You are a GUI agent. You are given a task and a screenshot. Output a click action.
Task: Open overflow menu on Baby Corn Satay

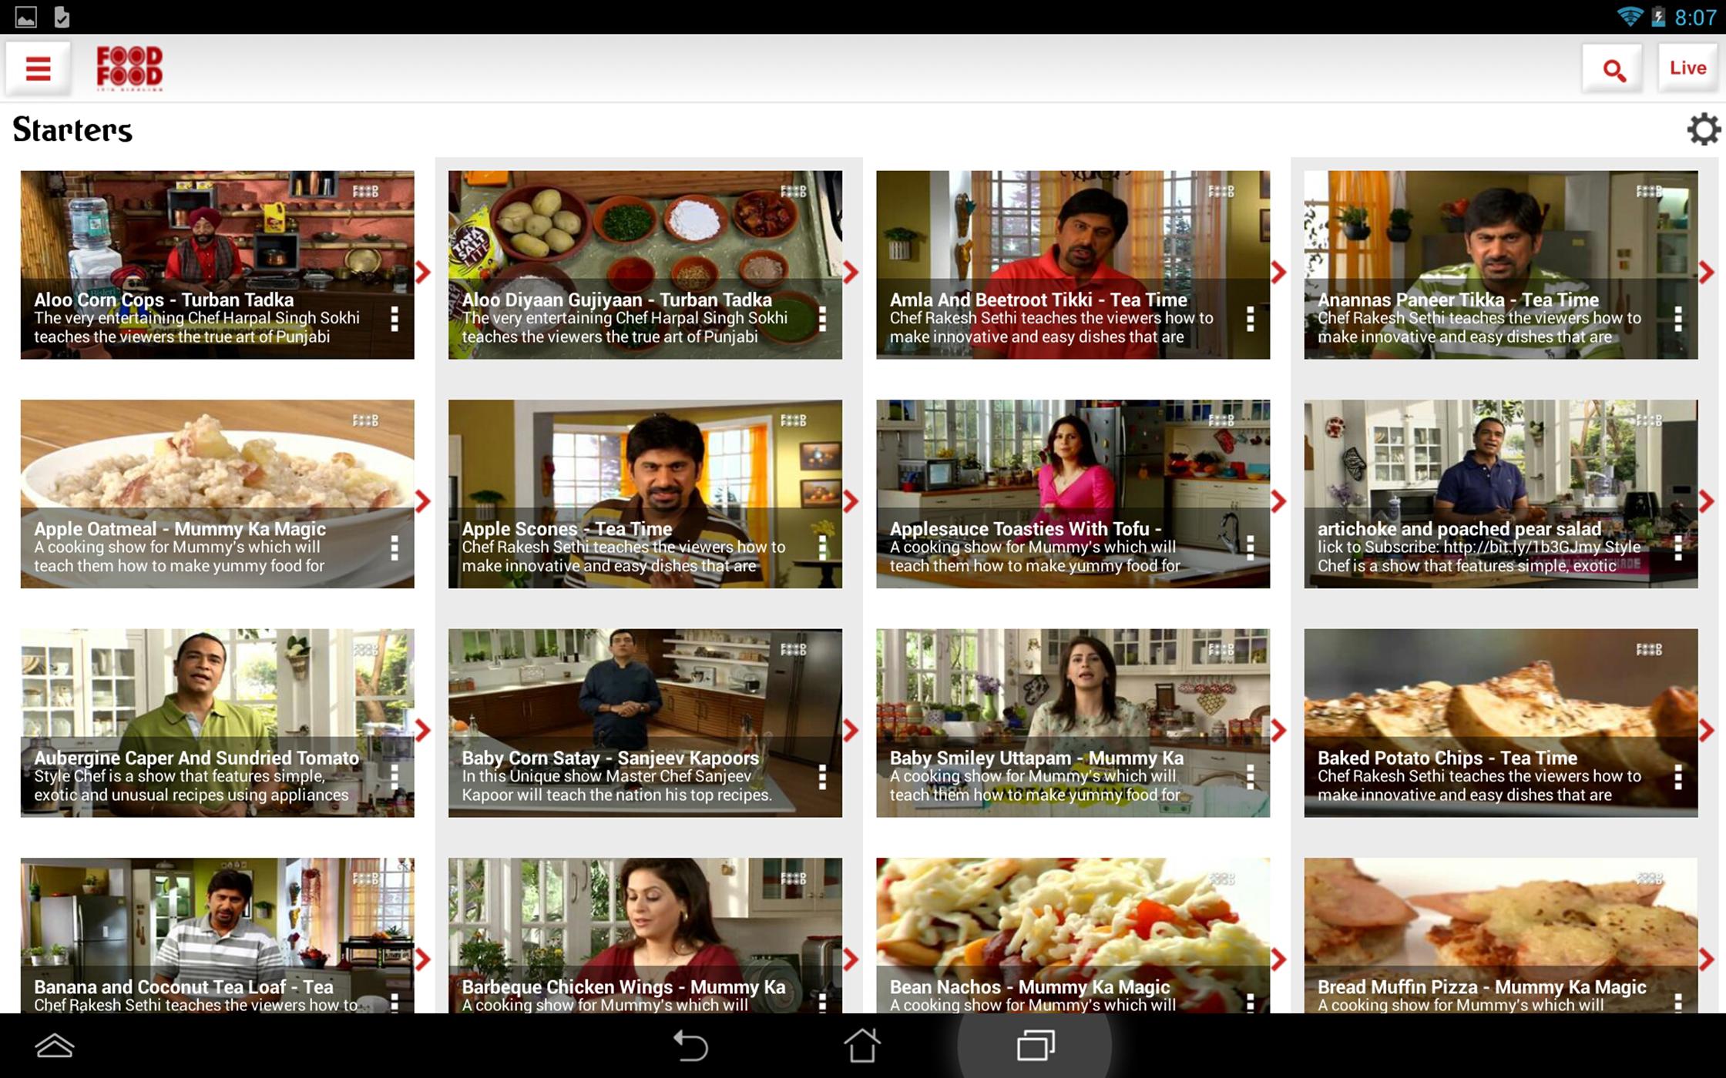[822, 777]
